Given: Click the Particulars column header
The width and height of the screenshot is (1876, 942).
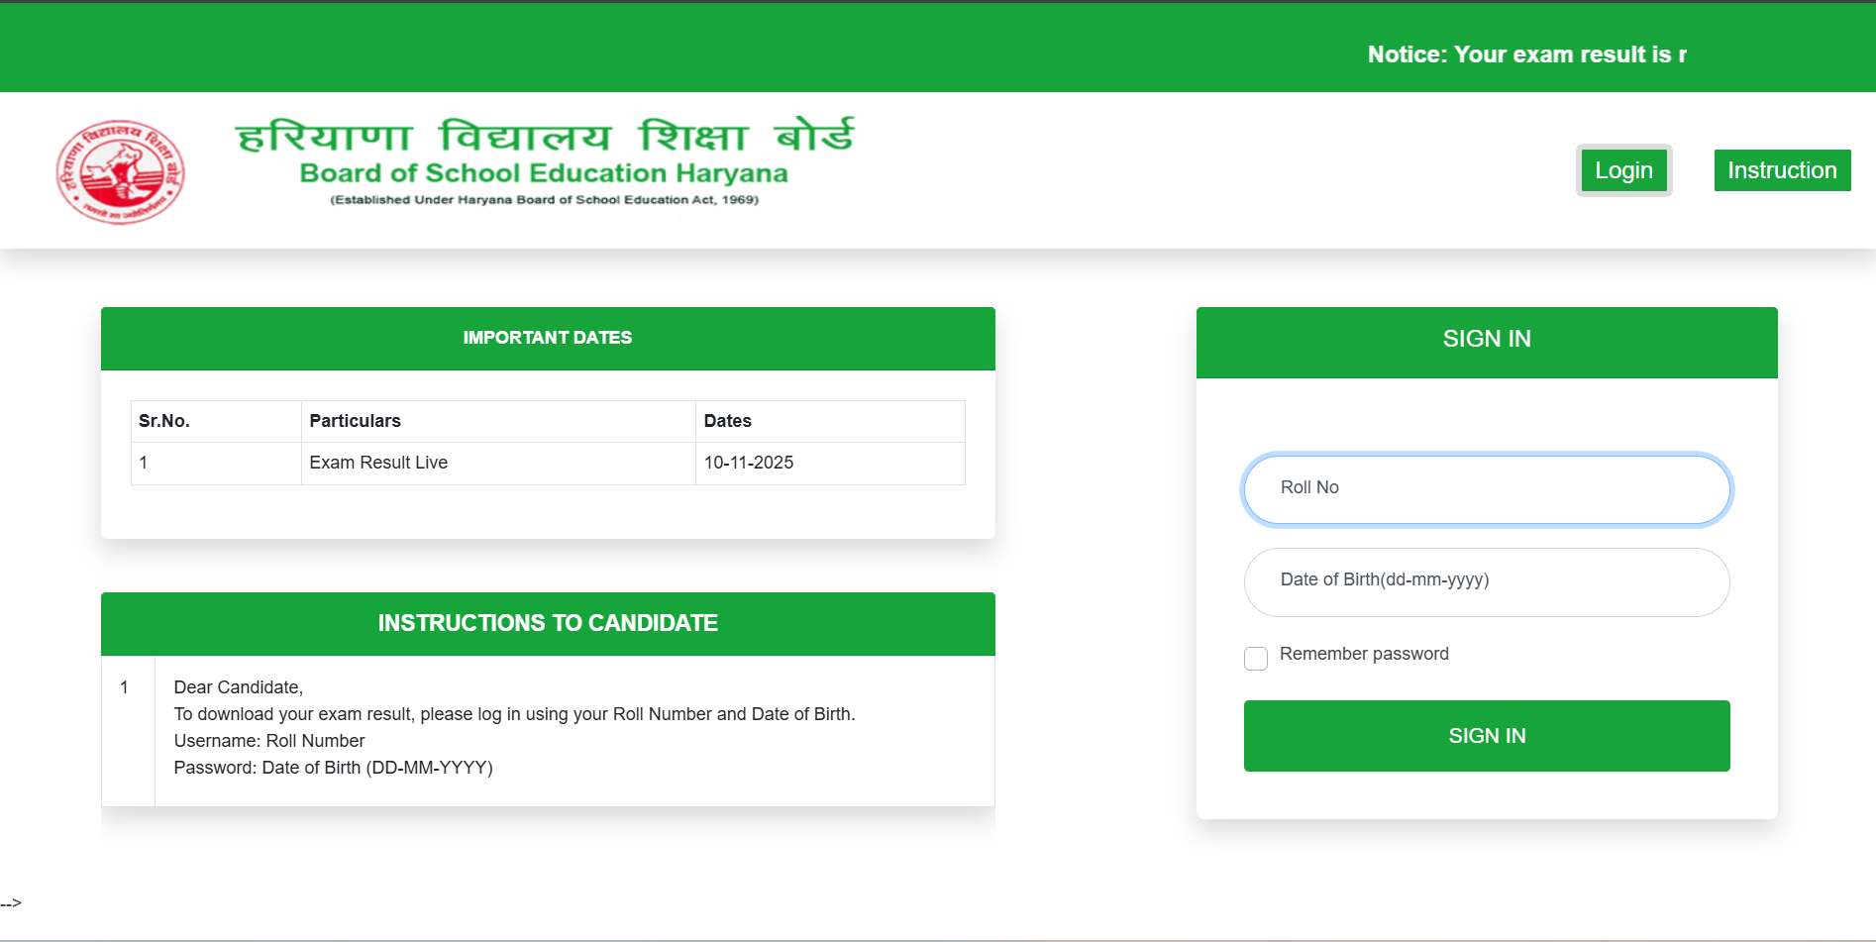Looking at the screenshot, I should coord(356,421).
